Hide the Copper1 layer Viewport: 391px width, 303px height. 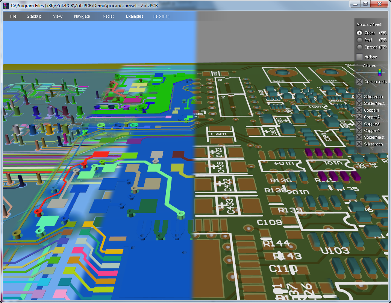(x=359, y=110)
